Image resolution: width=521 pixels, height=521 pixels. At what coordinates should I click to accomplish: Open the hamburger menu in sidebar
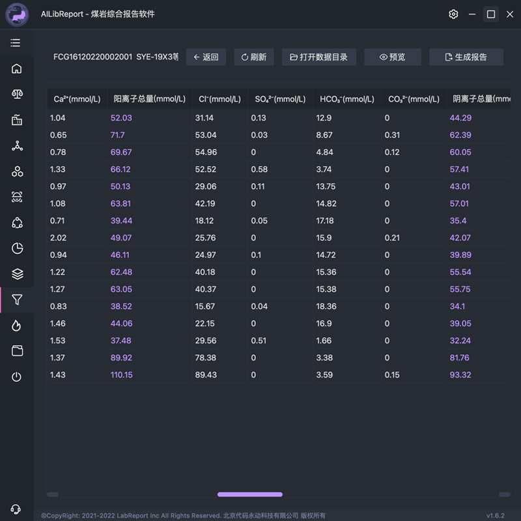15,43
